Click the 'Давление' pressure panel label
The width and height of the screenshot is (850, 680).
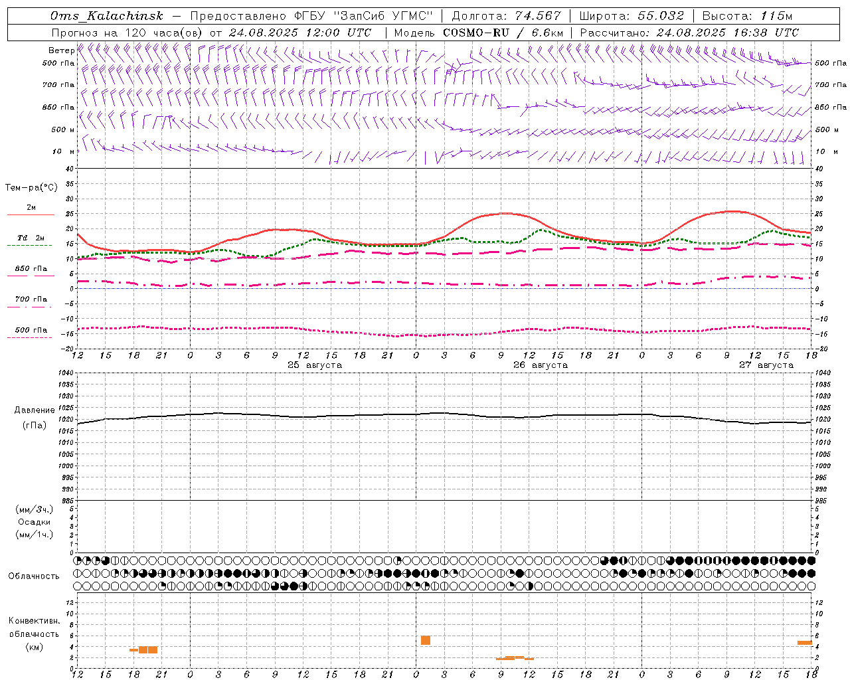click(35, 410)
